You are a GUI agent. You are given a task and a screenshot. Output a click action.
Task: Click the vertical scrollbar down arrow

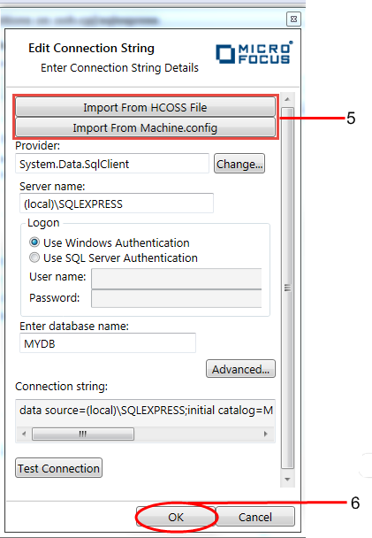click(x=287, y=480)
